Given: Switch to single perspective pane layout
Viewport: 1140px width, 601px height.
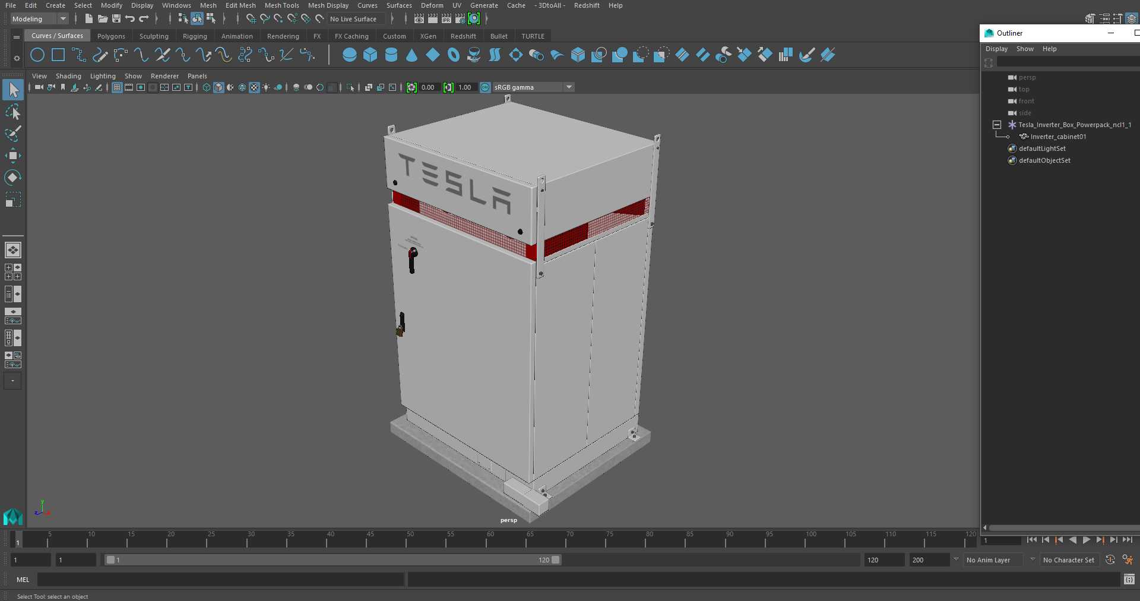Looking at the screenshot, I should pyautogui.click(x=13, y=250).
